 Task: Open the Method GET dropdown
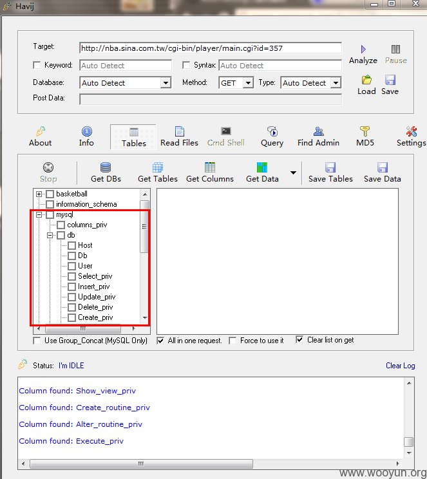[x=248, y=83]
